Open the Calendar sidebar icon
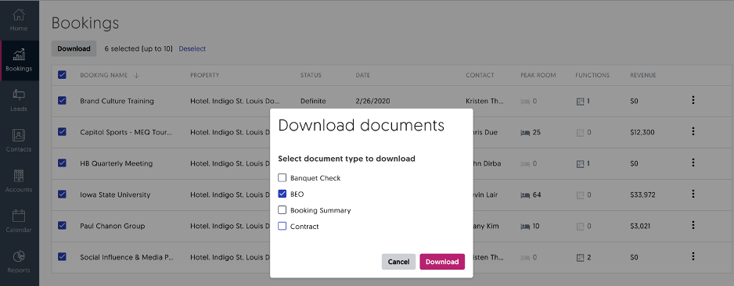This screenshot has width=734, height=286. (x=19, y=216)
